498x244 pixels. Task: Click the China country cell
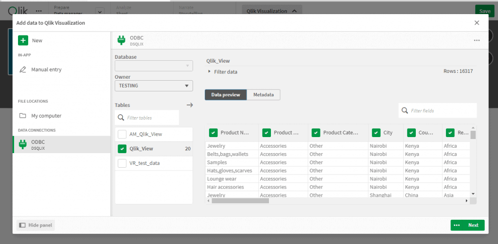[x=423, y=195]
